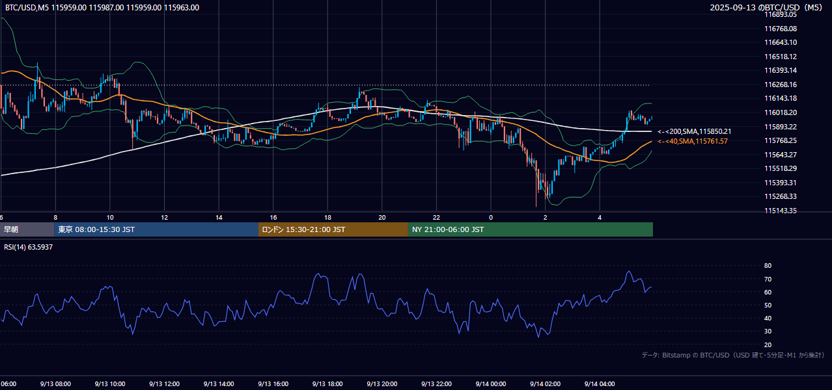Click the 116018.20 price axis label
This screenshot has height=390, width=832.
click(x=781, y=112)
